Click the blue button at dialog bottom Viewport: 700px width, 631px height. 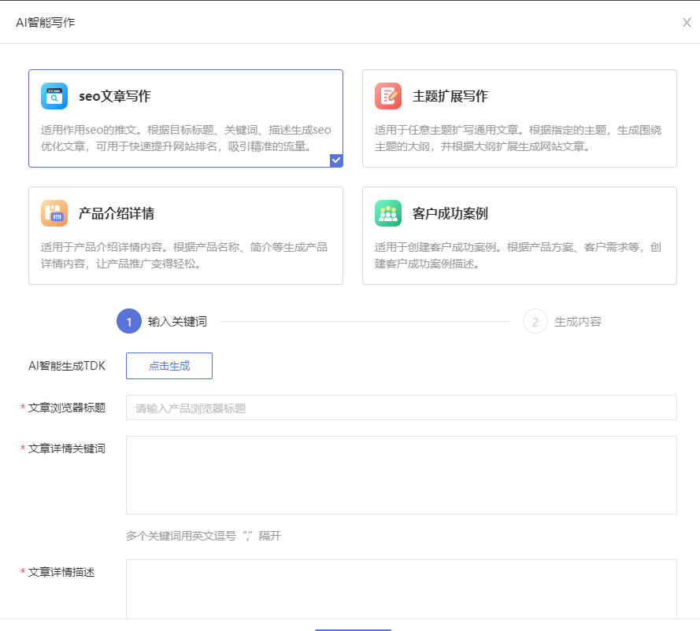(x=353, y=629)
